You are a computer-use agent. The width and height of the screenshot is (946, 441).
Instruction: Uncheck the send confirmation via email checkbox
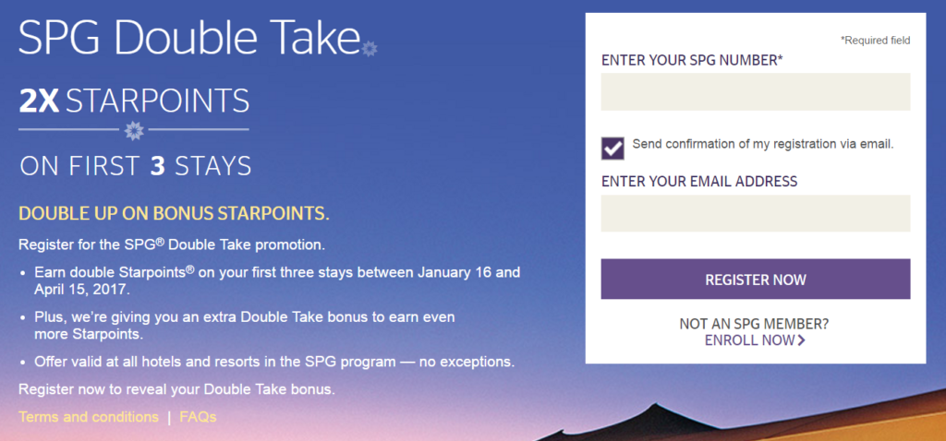612,149
